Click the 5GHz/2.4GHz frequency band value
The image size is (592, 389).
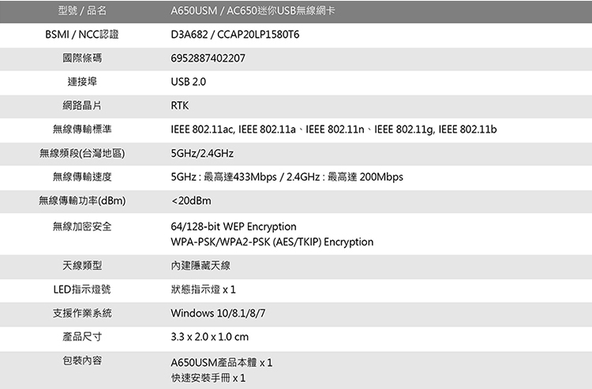click(x=202, y=152)
